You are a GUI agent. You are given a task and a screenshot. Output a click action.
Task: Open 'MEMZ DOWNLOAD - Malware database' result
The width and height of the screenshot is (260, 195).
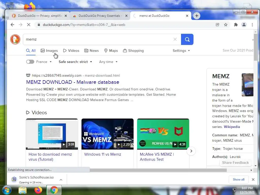73,82
